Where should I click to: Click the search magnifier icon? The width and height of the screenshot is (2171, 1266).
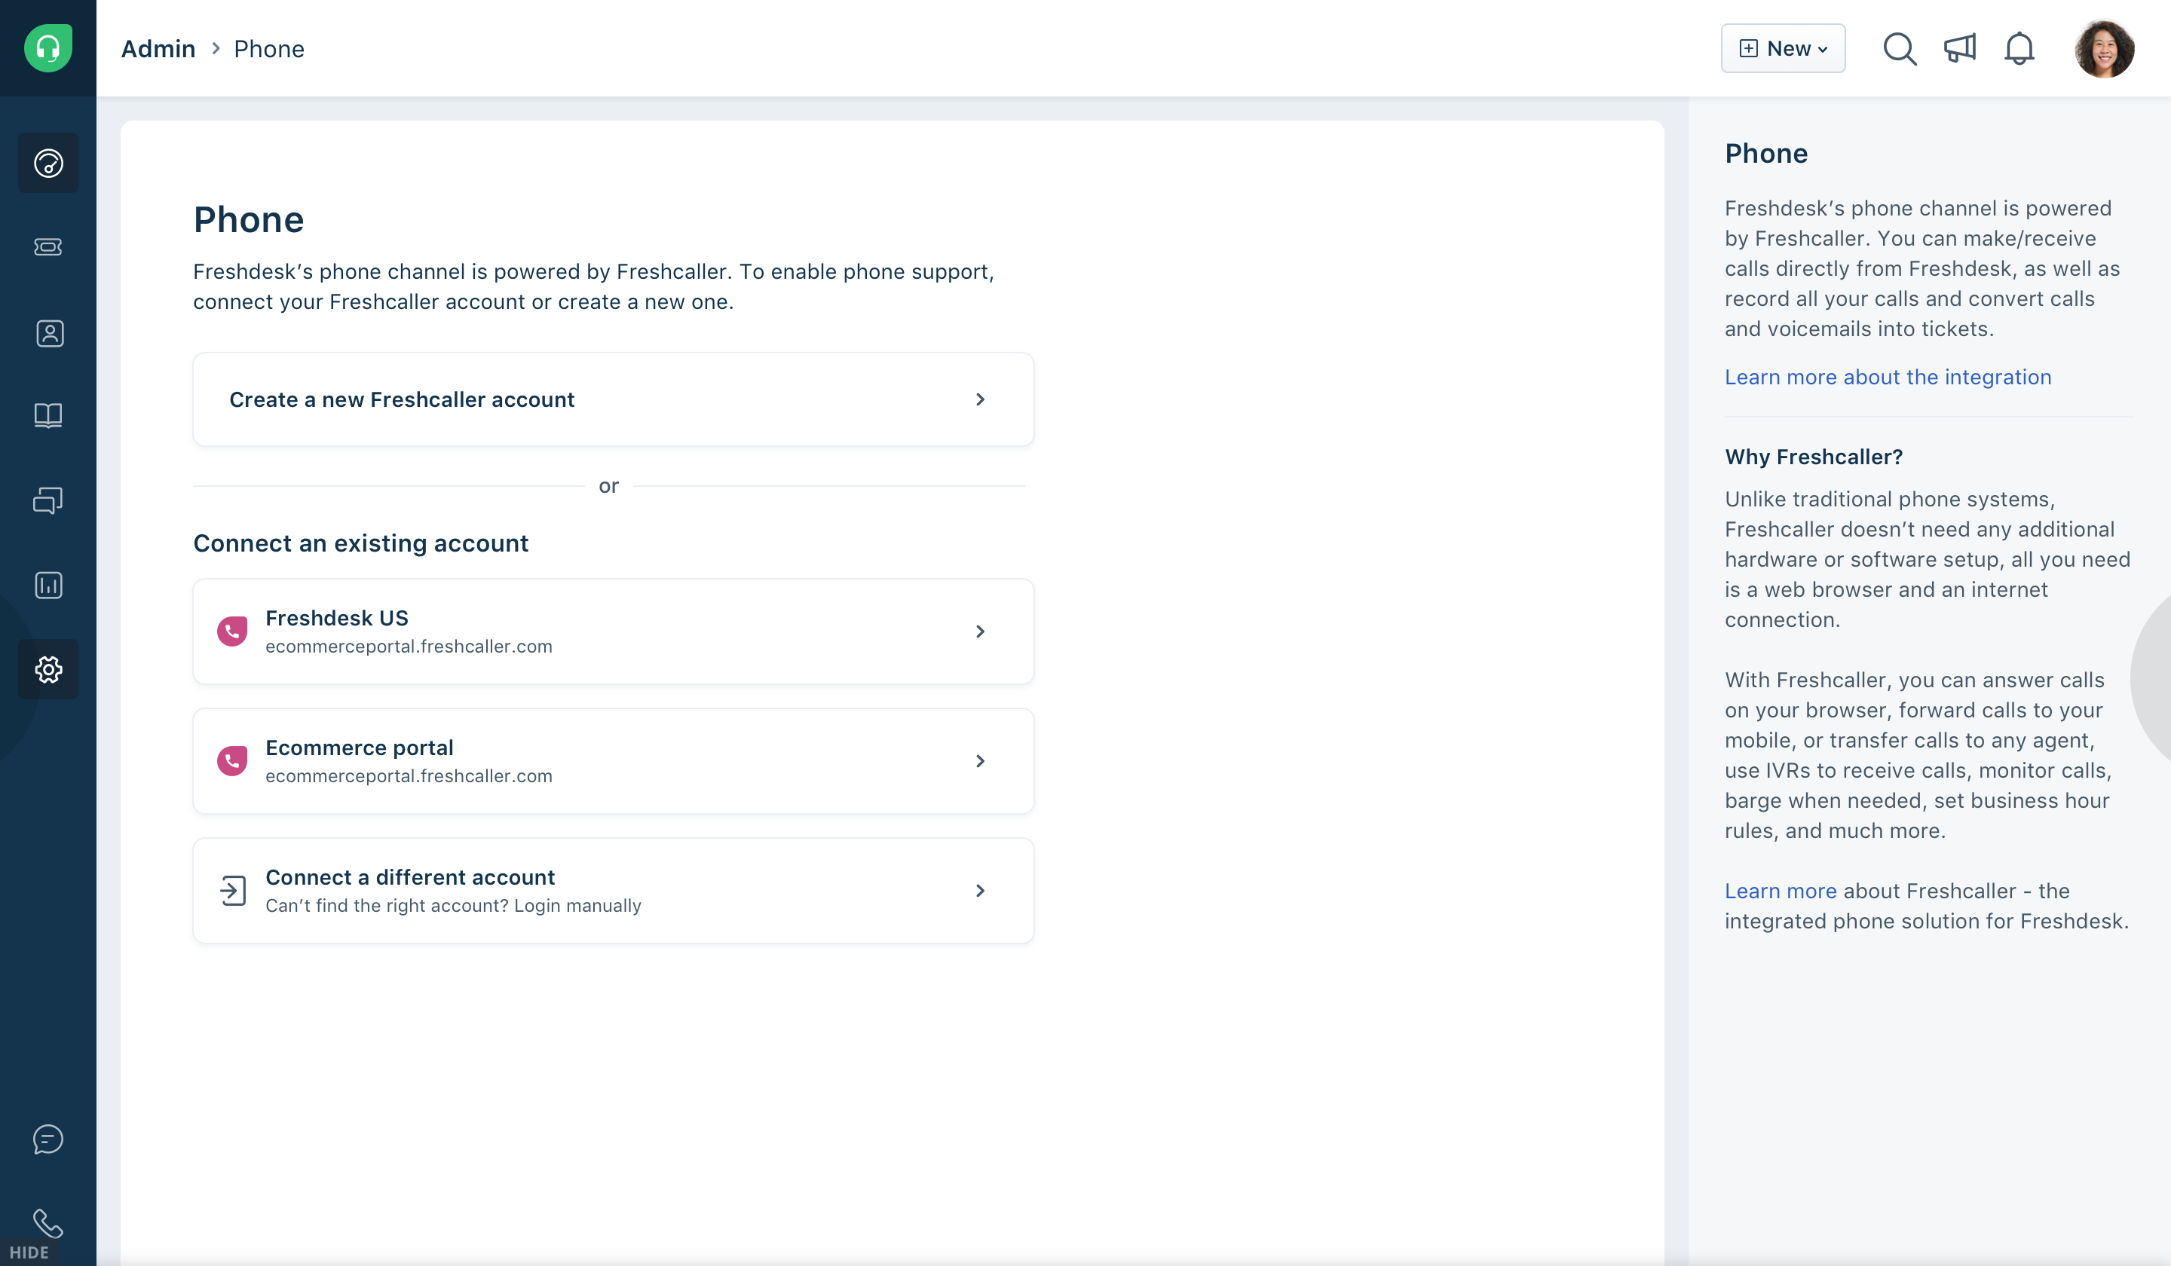tap(1899, 49)
